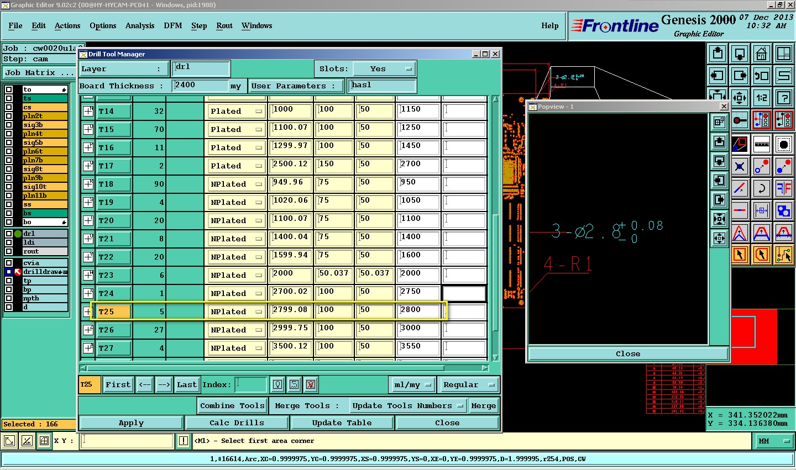The image size is (796, 470).
Task: Enable the rout layer checkbox
Action: coord(9,251)
